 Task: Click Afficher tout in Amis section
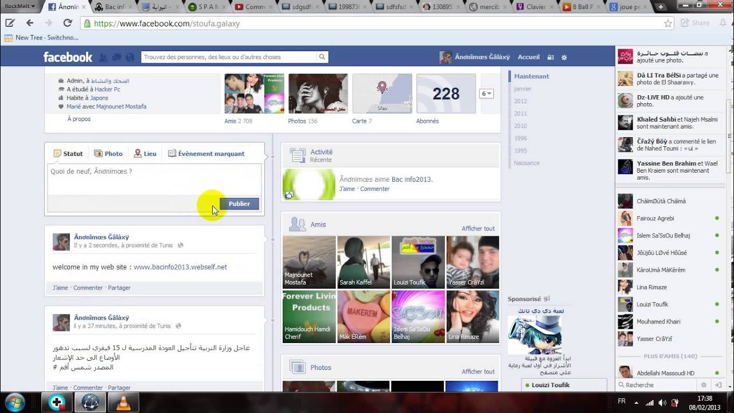[478, 228]
